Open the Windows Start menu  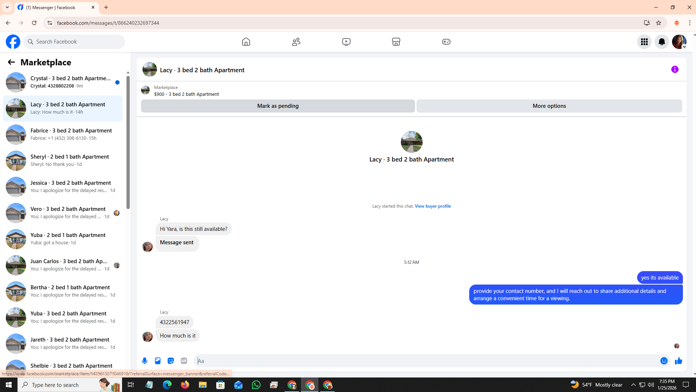(x=9, y=385)
